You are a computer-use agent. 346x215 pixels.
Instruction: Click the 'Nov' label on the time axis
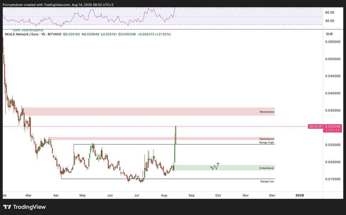(x=245, y=195)
